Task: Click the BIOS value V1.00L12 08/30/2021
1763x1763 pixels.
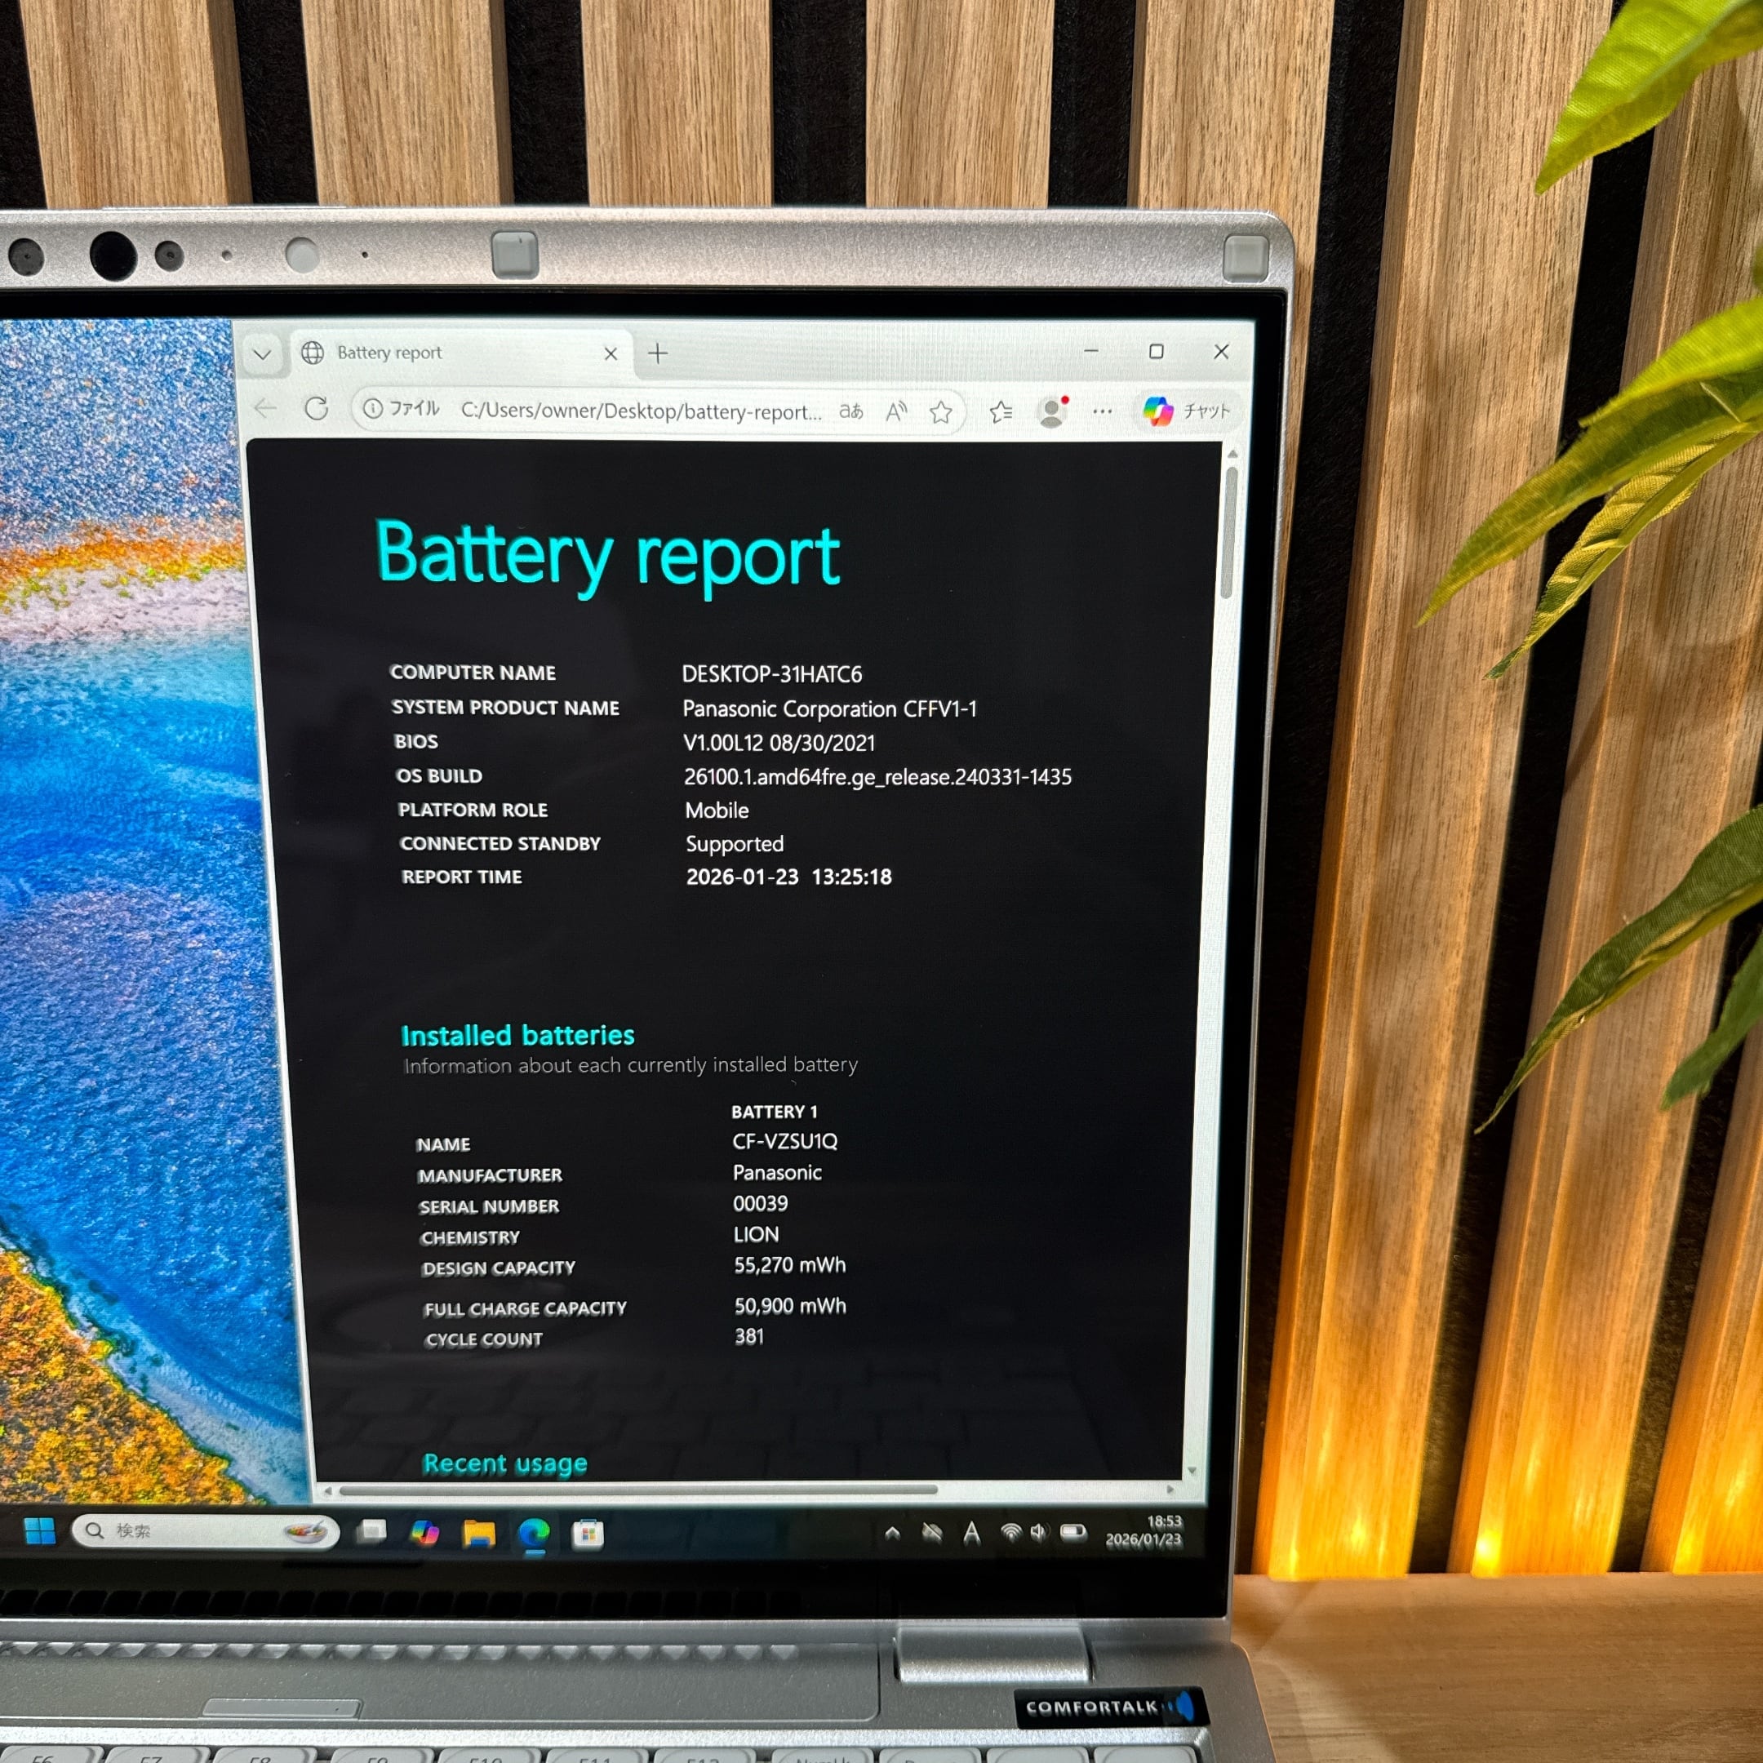Action: pos(779,743)
